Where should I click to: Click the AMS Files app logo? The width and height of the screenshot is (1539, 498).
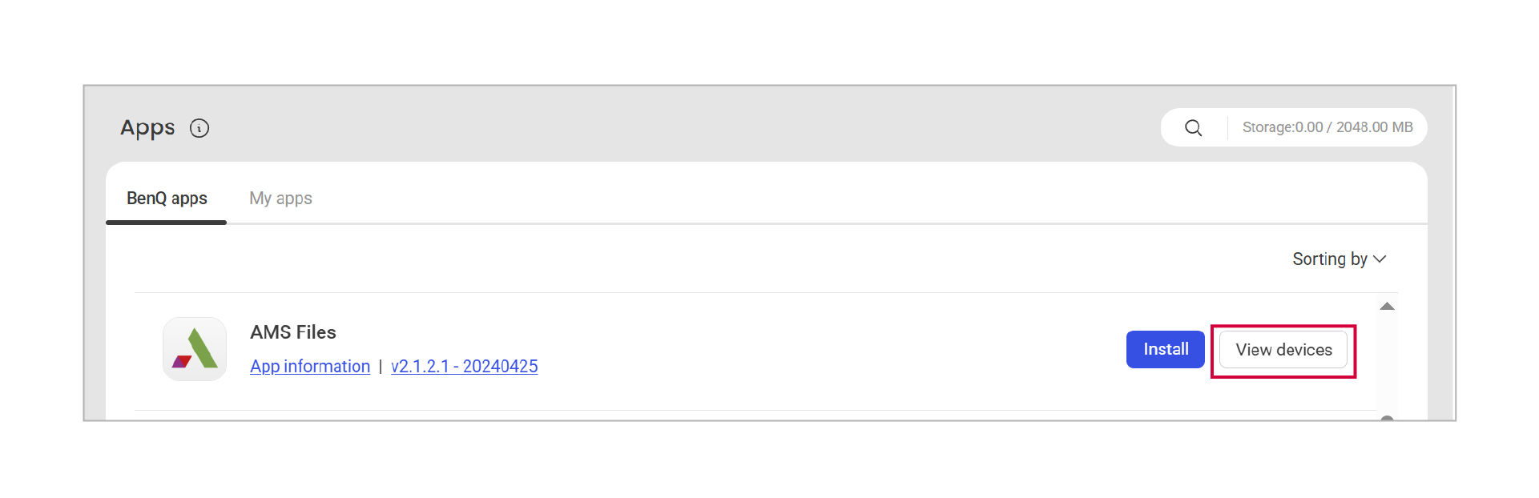(195, 349)
